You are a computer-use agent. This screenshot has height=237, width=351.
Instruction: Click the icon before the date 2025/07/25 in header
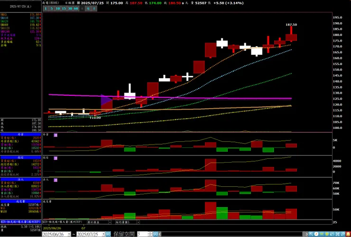pos(78,3)
